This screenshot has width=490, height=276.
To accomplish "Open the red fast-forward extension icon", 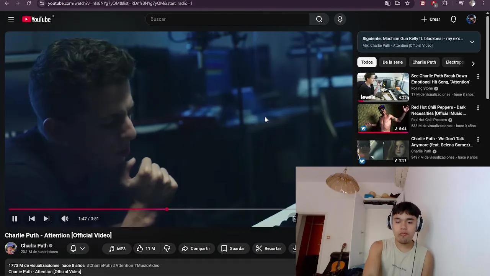I will click(x=423, y=3).
